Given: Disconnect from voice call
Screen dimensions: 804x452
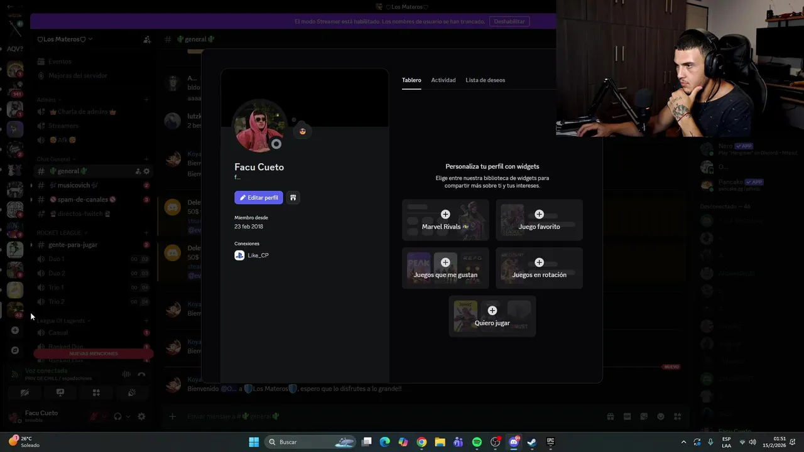Looking at the screenshot, I should click(141, 374).
